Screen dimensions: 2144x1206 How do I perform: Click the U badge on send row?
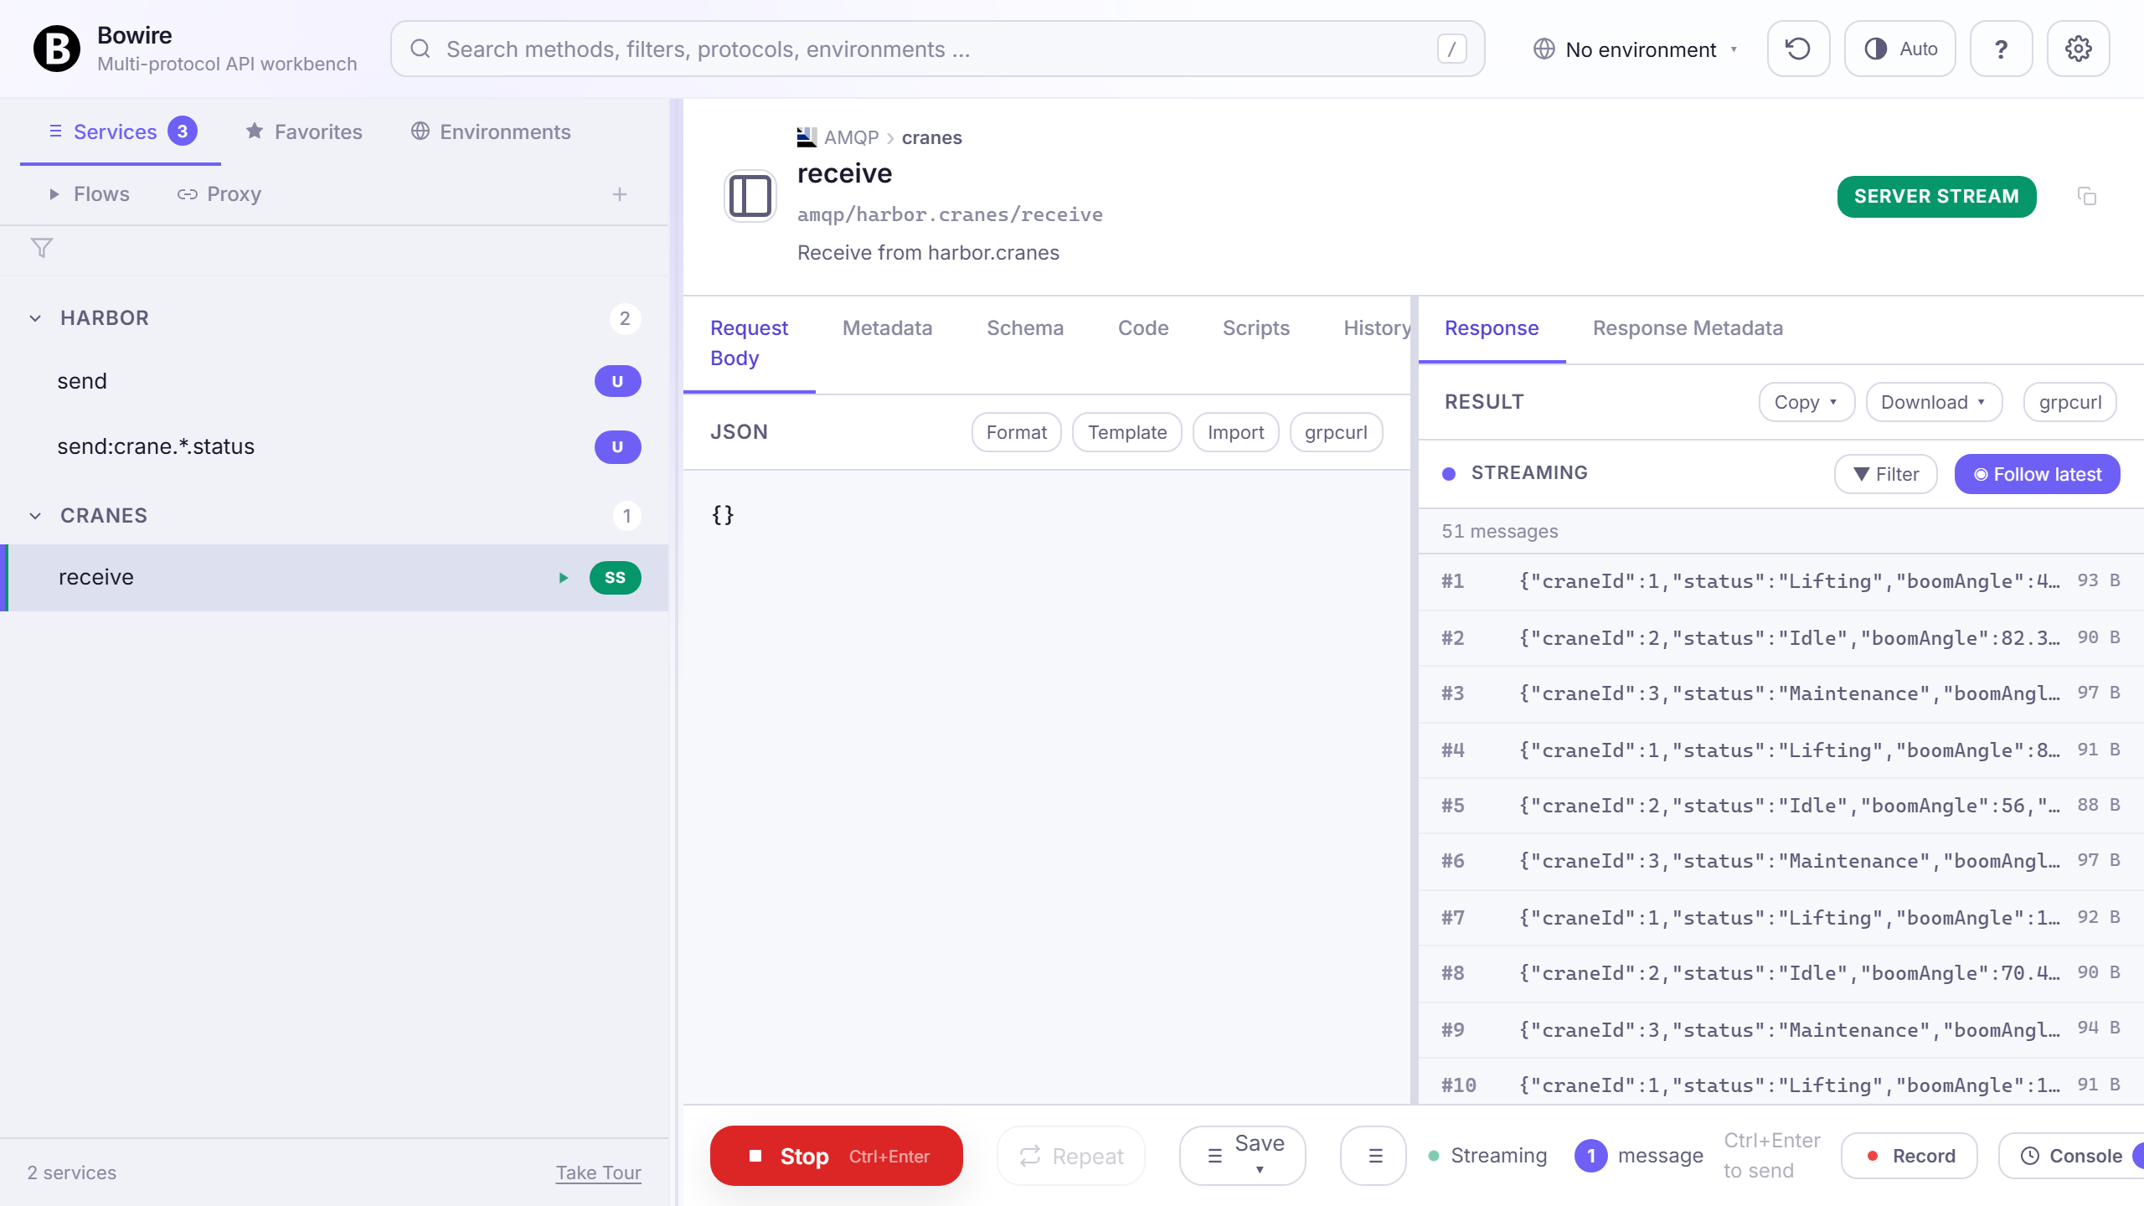pos(618,381)
